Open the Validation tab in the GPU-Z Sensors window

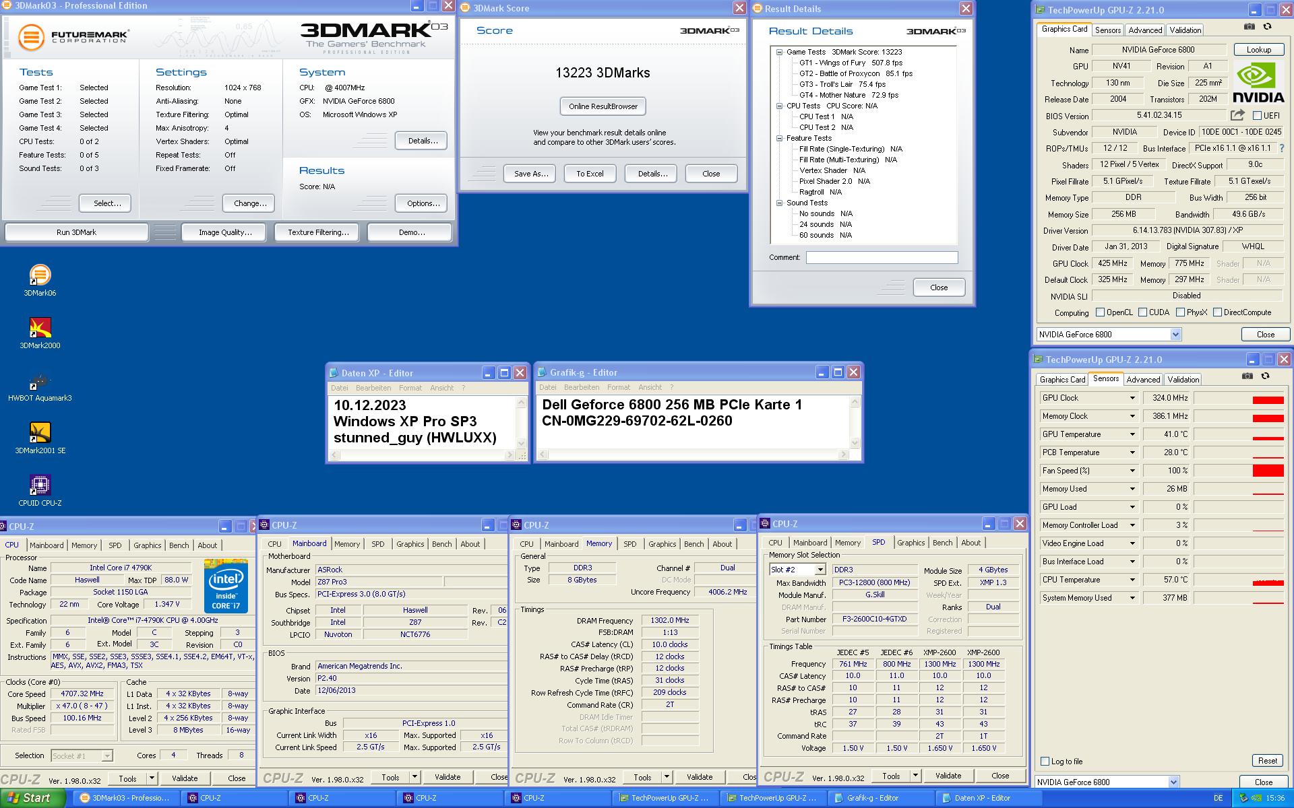(x=1183, y=380)
